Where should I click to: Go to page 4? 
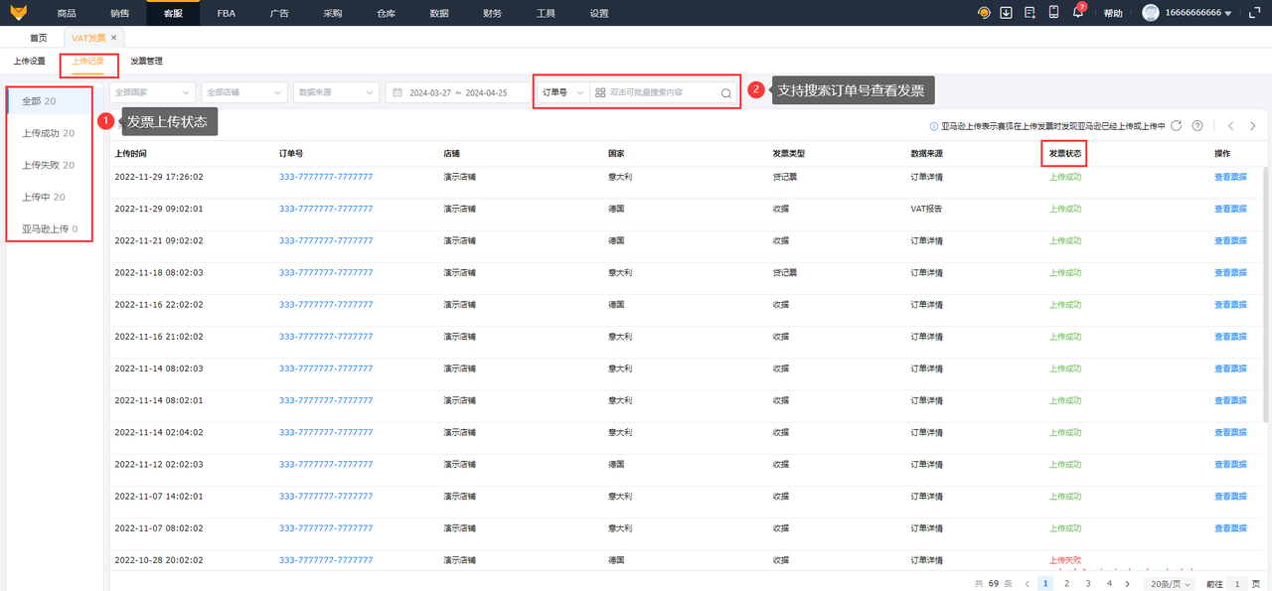pos(1109,584)
